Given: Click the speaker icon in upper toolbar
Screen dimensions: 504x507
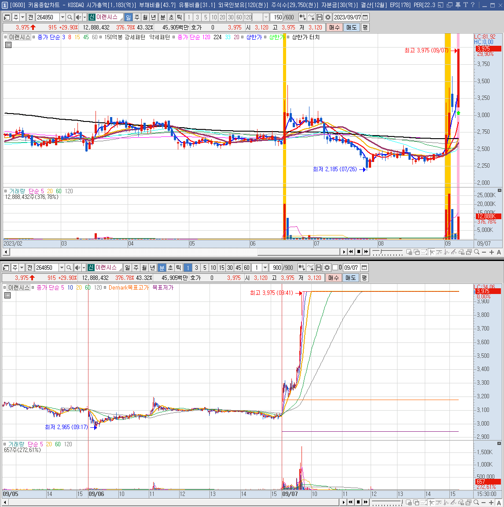Looking at the screenshot, I should [x=78, y=17].
